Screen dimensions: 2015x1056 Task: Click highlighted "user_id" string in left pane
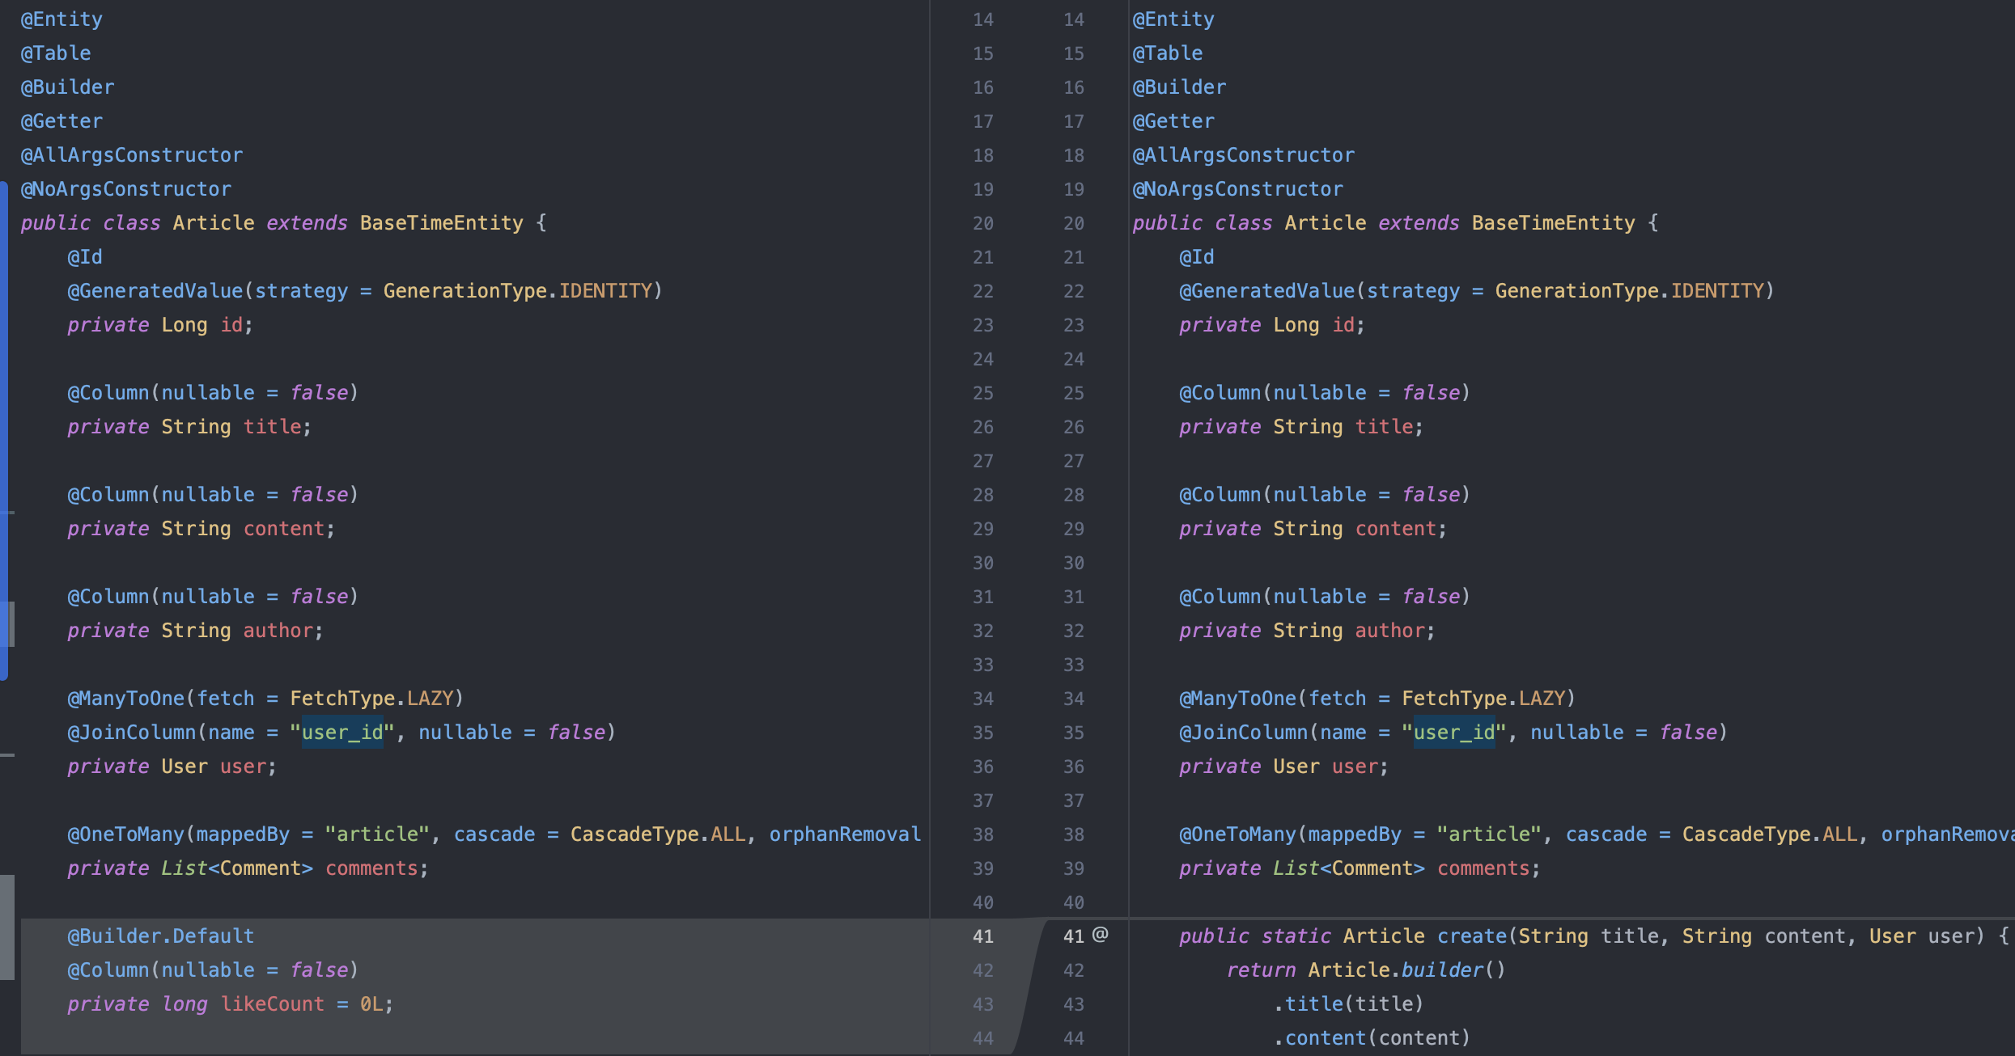(x=342, y=733)
